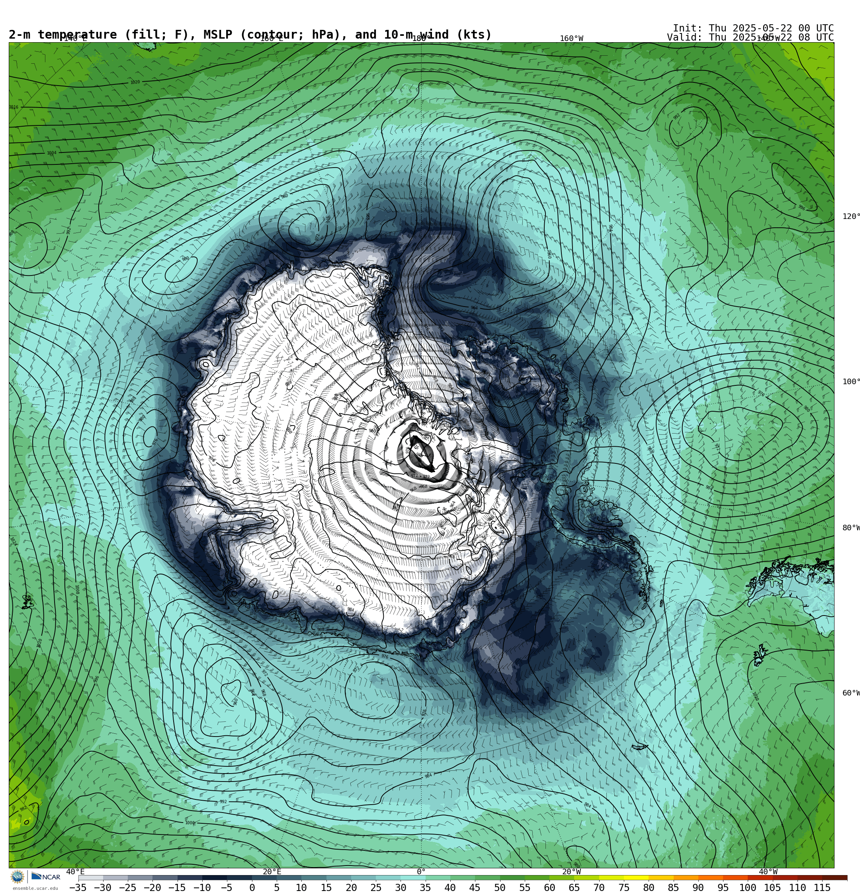Click the 'Init: Thu 2025-05-22 00 UTC' text
Screen dimensions: 860x893
coord(753,28)
